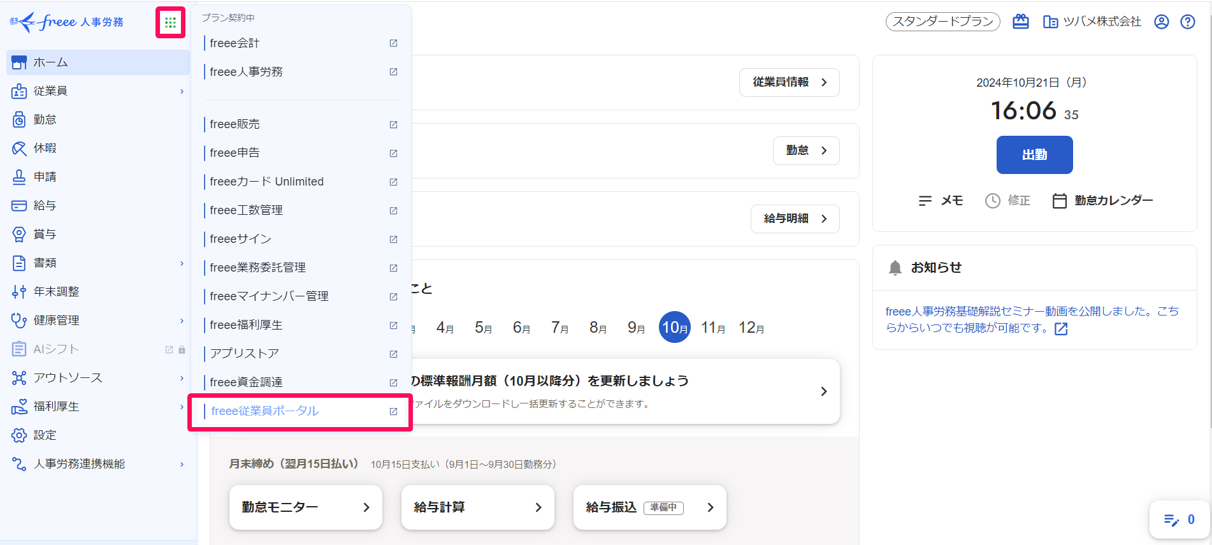Open the 給与計算 card
This screenshot has height=545, width=1212.
478,507
